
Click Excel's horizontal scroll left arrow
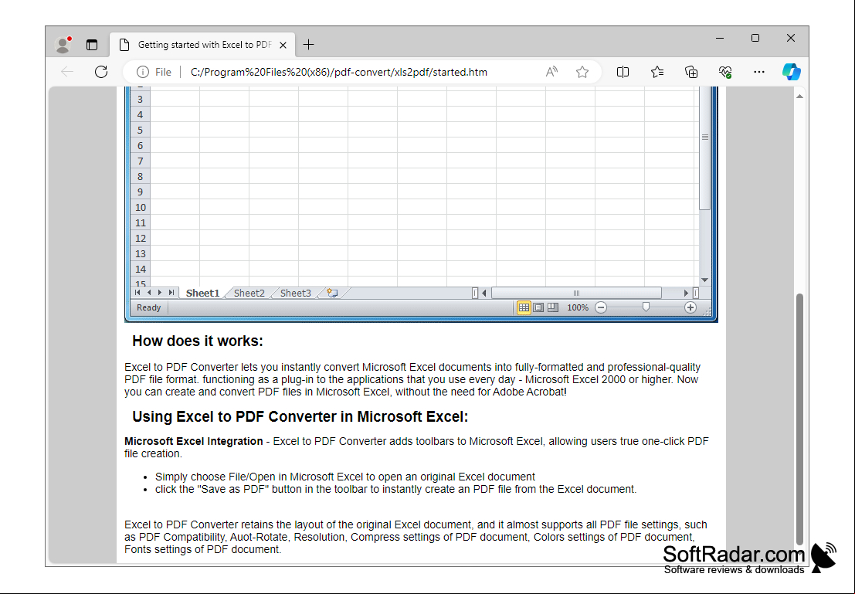point(484,294)
